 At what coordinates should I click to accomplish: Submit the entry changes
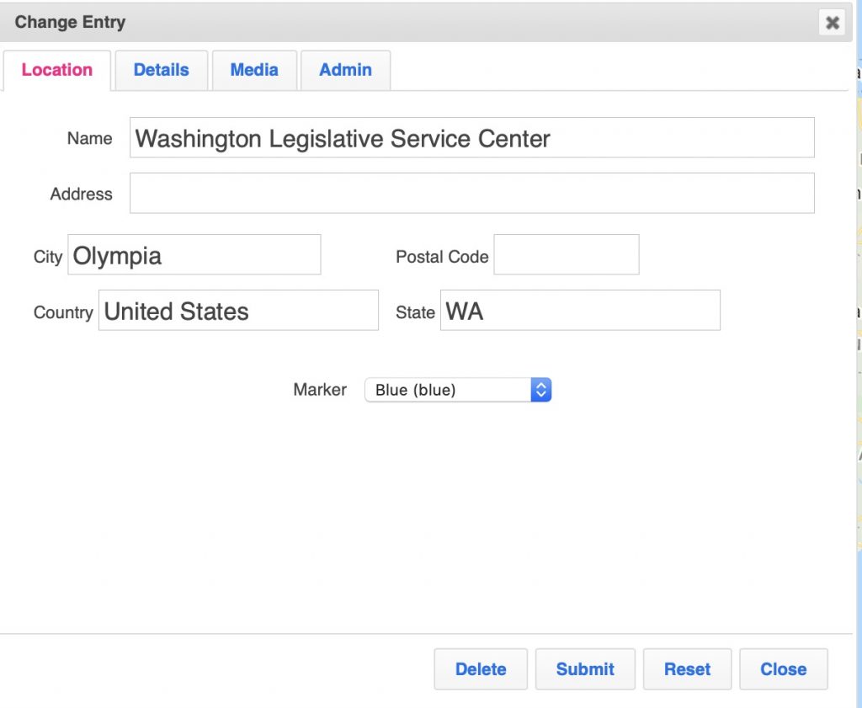tap(585, 669)
